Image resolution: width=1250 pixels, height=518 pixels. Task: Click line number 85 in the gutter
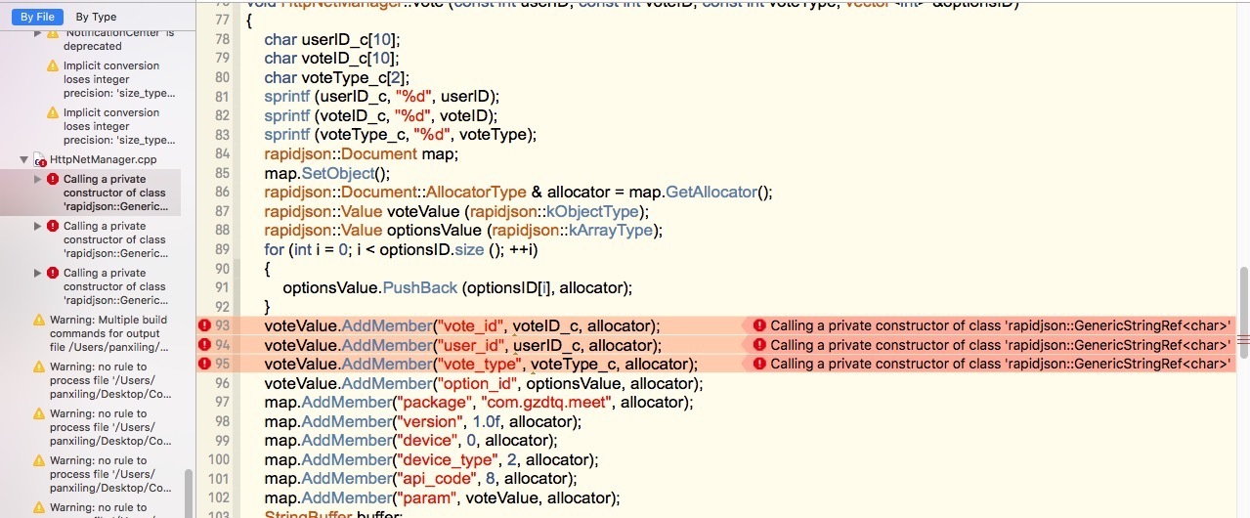click(x=221, y=173)
